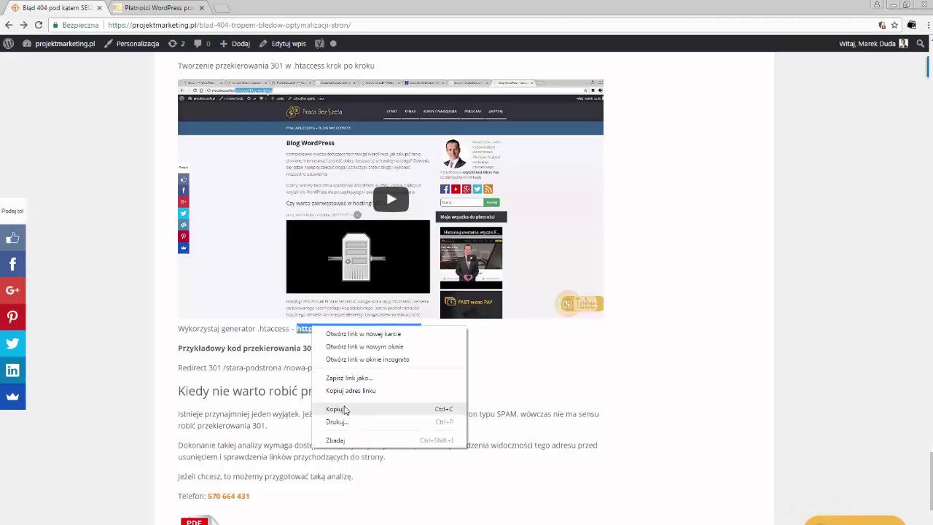This screenshot has width=933, height=525.
Task: Click the grey SEO status dot in the admin bar
Action: pos(334,43)
